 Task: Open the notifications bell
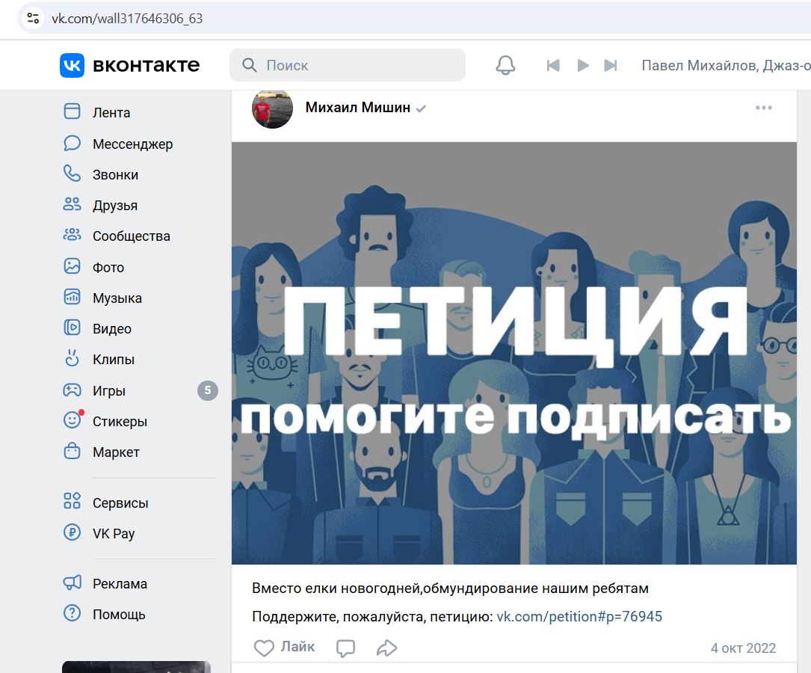(505, 65)
